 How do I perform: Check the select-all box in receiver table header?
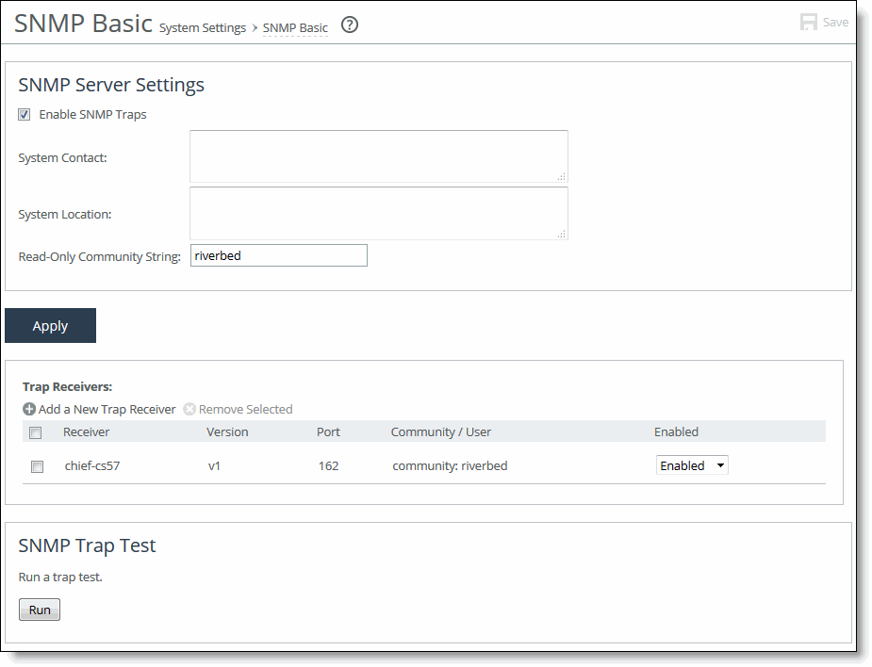tap(35, 431)
